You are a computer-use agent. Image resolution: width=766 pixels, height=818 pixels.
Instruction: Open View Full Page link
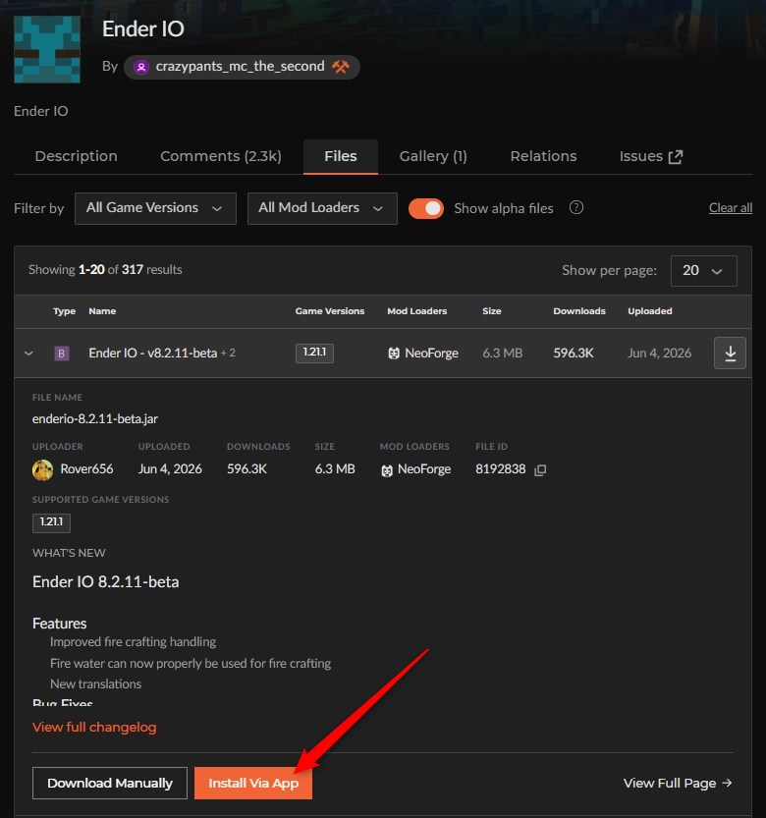[678, 783]
